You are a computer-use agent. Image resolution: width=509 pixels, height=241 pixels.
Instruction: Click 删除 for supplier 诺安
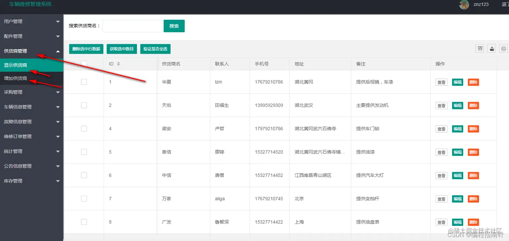click(473, 129)
